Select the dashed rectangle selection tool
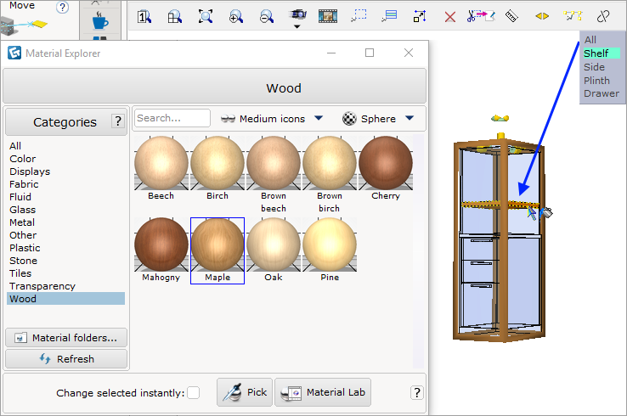 click(359, 16)
